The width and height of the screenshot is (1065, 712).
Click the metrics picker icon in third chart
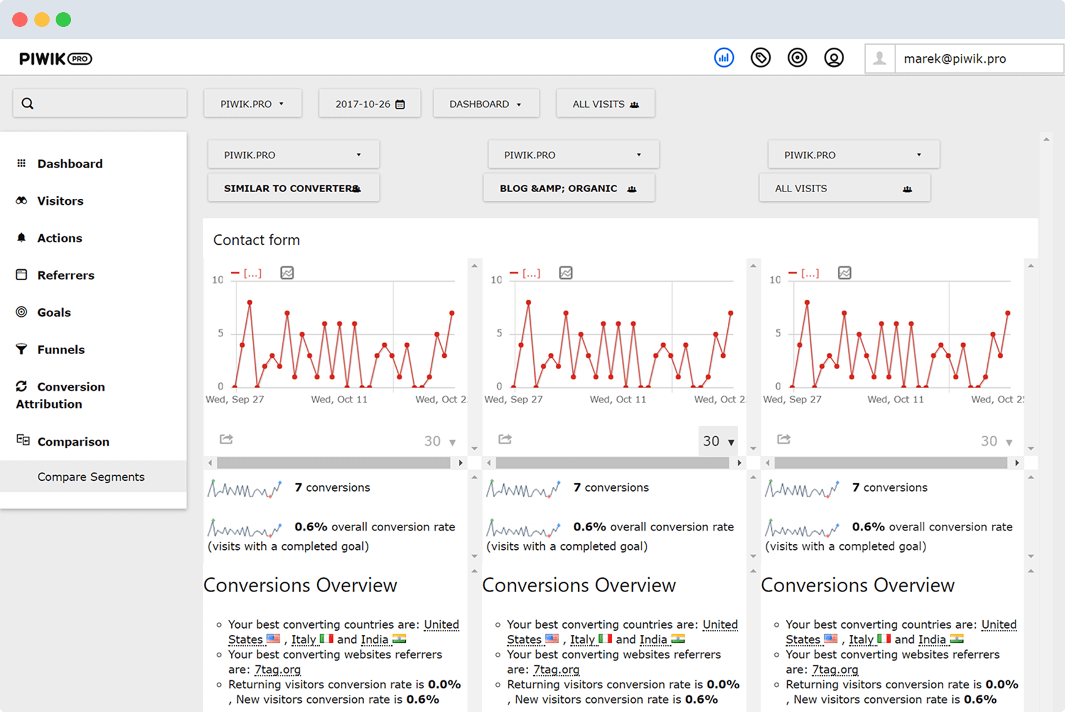click(x=845, y=273)
